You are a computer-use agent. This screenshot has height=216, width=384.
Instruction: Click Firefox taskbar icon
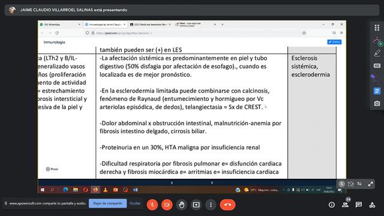tap(95, 190)
